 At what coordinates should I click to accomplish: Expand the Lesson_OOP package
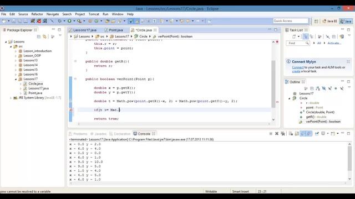[x=16, y=56]
